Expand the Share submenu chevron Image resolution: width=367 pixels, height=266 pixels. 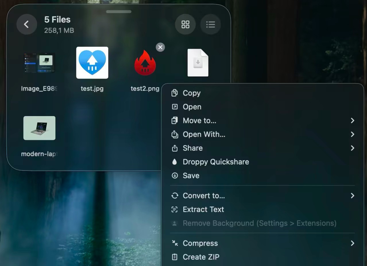352,148
